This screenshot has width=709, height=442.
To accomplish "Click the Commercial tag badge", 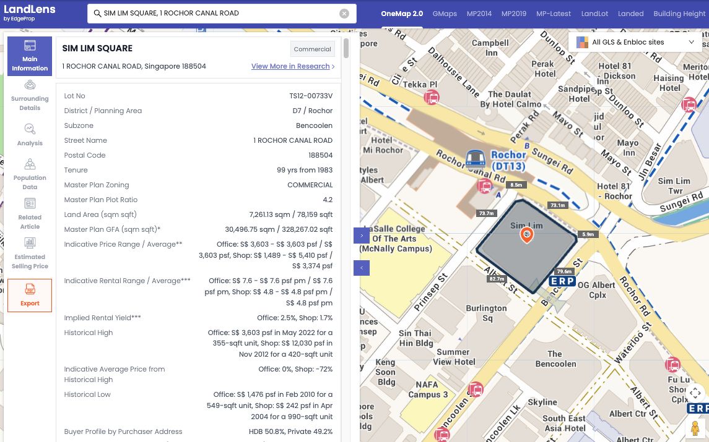I will coord(313,49).
